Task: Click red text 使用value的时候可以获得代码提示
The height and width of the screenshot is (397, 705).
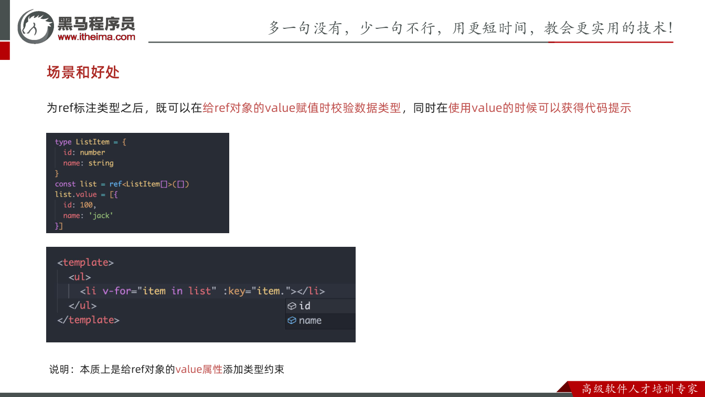Action: tap(540, 108)
